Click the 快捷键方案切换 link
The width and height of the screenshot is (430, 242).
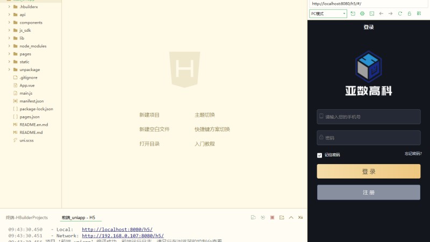212,129
